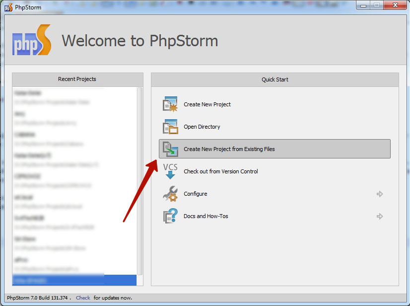
Task: Choose Check out from Version Control
Action: pos(221,171)
